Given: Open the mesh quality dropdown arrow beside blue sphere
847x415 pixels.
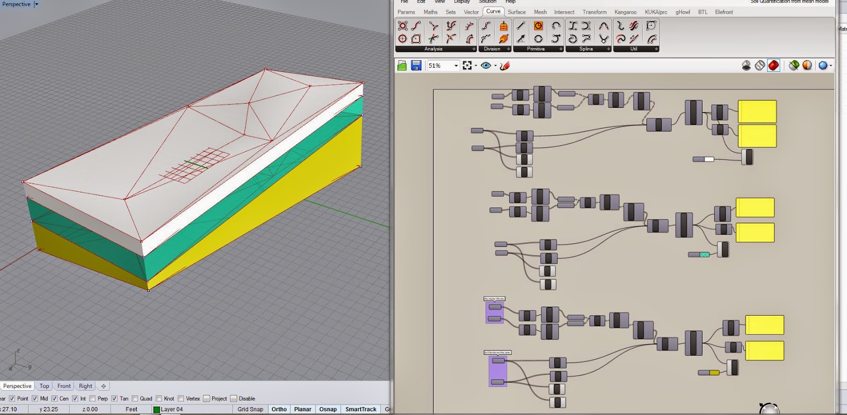Looking at the screenshot, I should pos(831,66).
